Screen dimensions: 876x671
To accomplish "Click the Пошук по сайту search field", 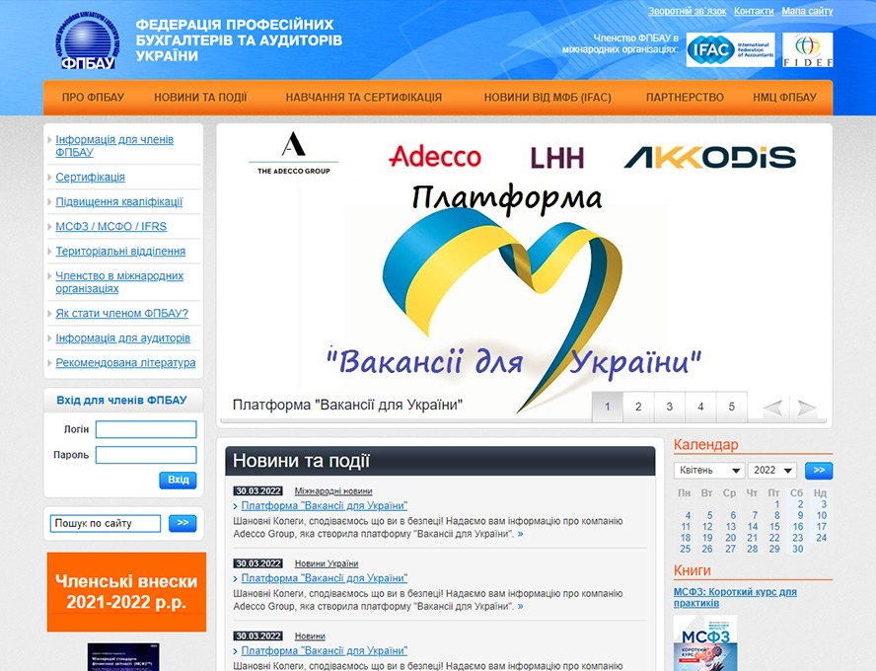I will click(105, 524).
